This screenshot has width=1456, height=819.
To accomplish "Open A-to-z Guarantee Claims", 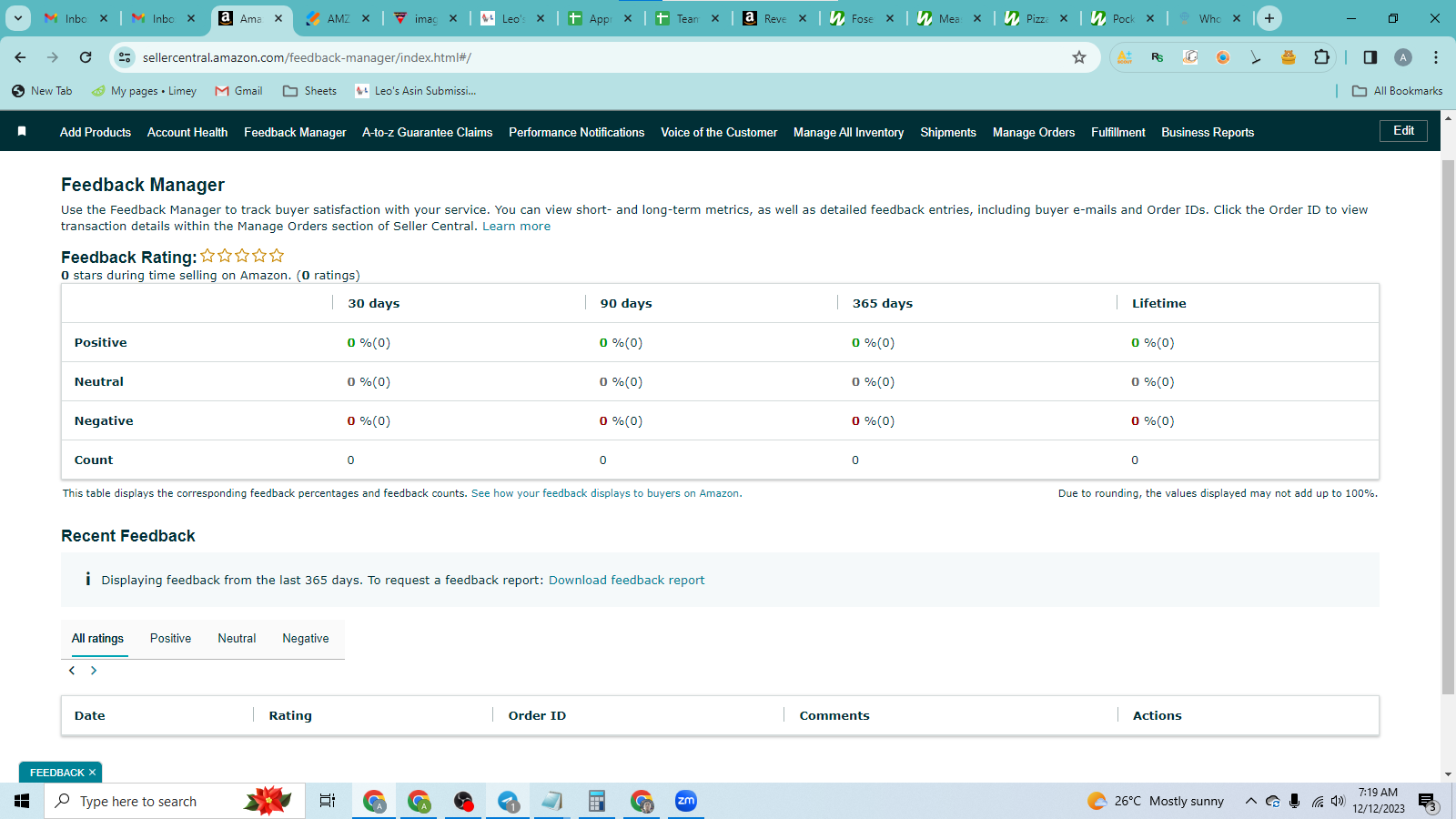I will pyautogui.click(x=428, y=132).
